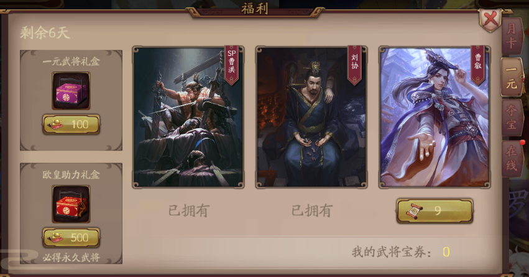Redeem 曹叡 with 9 scroll tickets
The height and width of the screenshot is (277, 529).
click(435, 211)
